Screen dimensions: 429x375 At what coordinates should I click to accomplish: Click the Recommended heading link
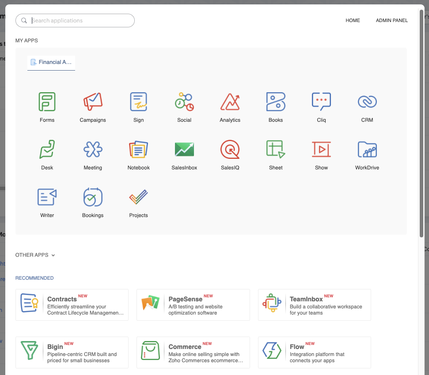click(x=34, y=278)
